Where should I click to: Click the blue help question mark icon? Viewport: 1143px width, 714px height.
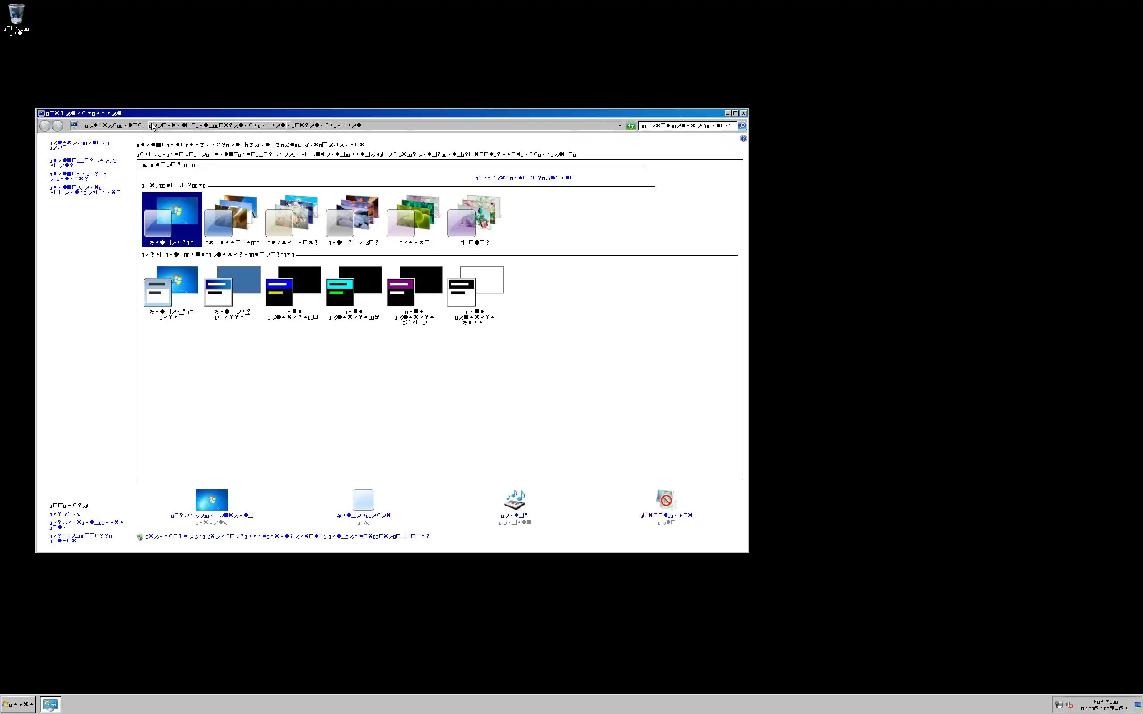coord(743,138)
